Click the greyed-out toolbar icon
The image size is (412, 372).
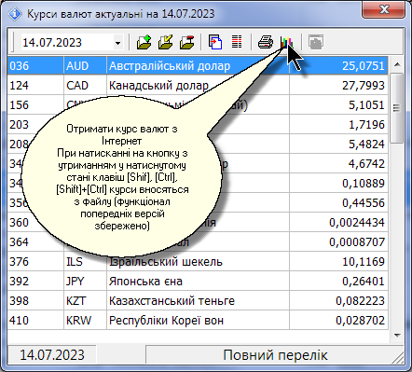click(316, 42)
